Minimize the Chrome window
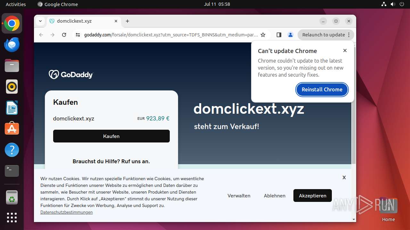 [323, 21]
